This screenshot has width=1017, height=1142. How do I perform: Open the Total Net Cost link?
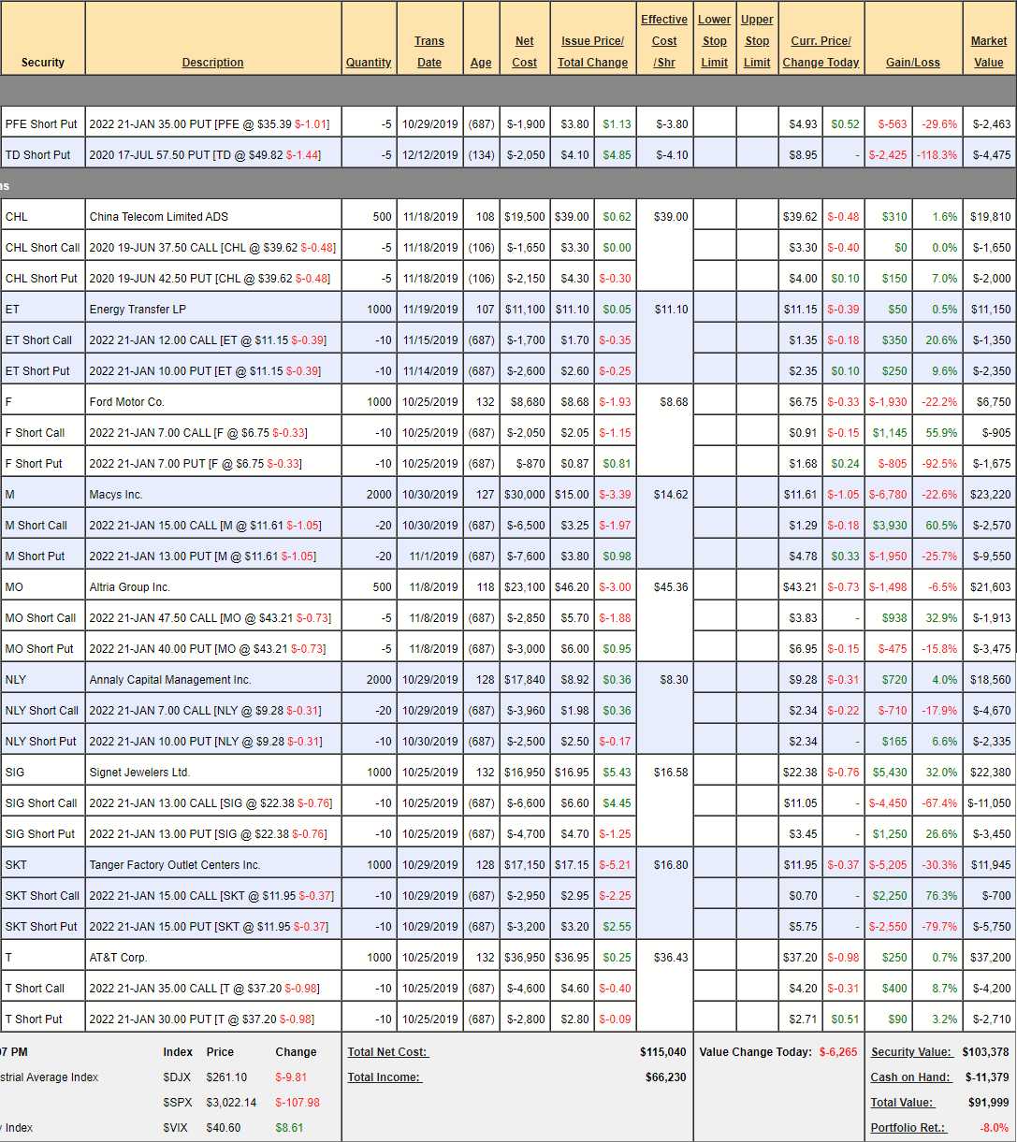click(x=387, y=1052)
